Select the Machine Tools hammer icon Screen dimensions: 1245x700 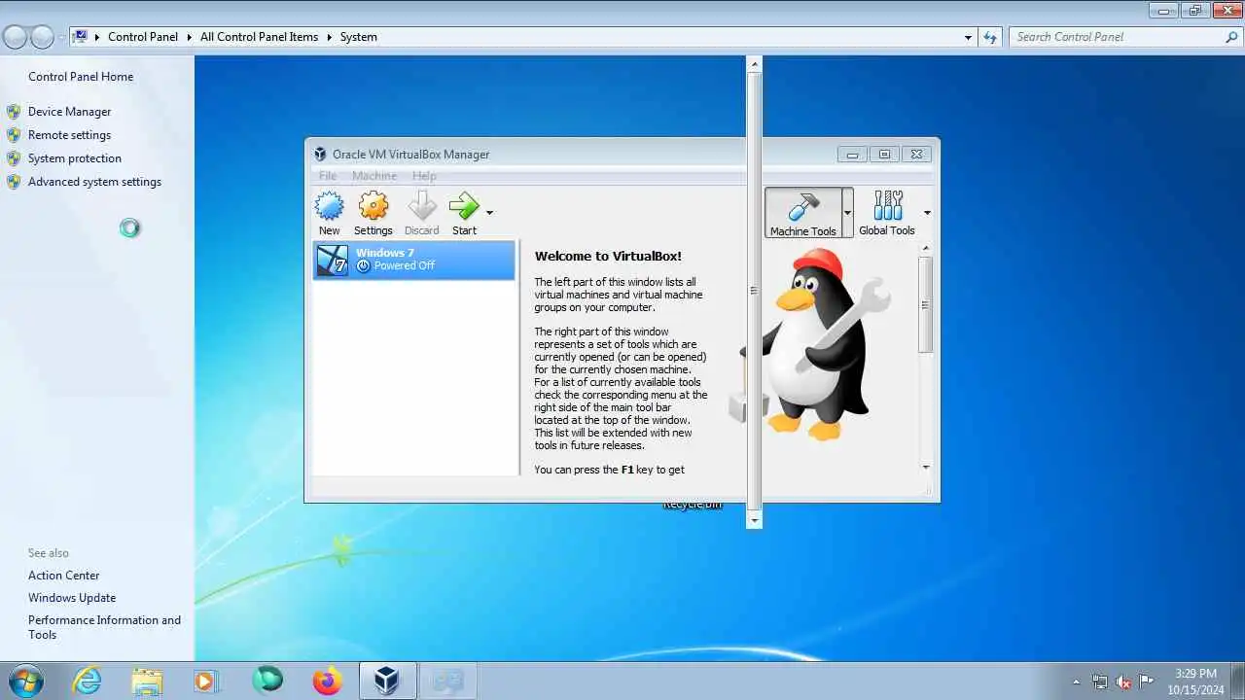pos(802,206)
